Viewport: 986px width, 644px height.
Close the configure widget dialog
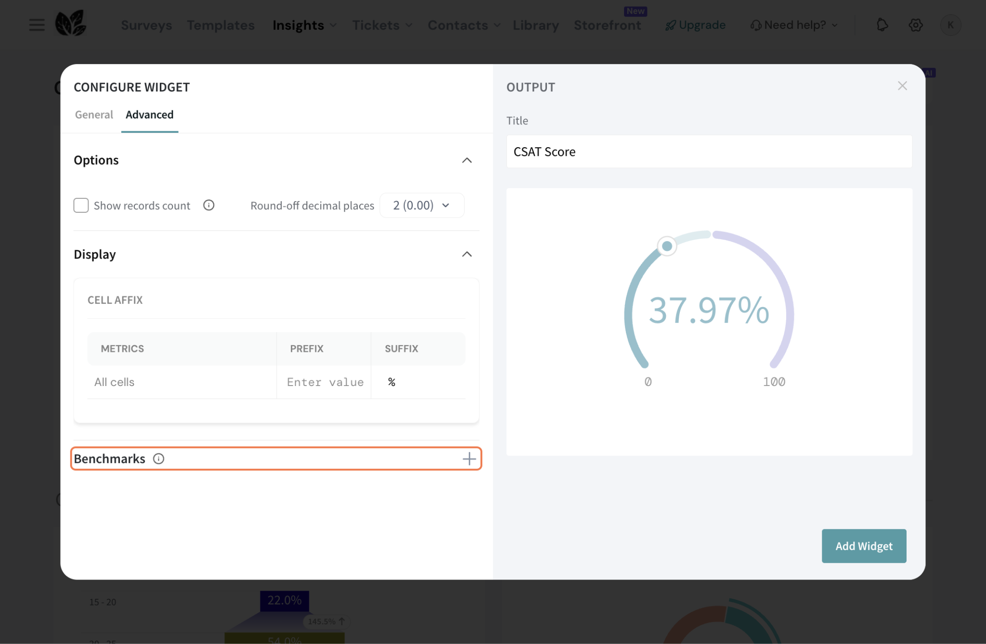point(902,86)
